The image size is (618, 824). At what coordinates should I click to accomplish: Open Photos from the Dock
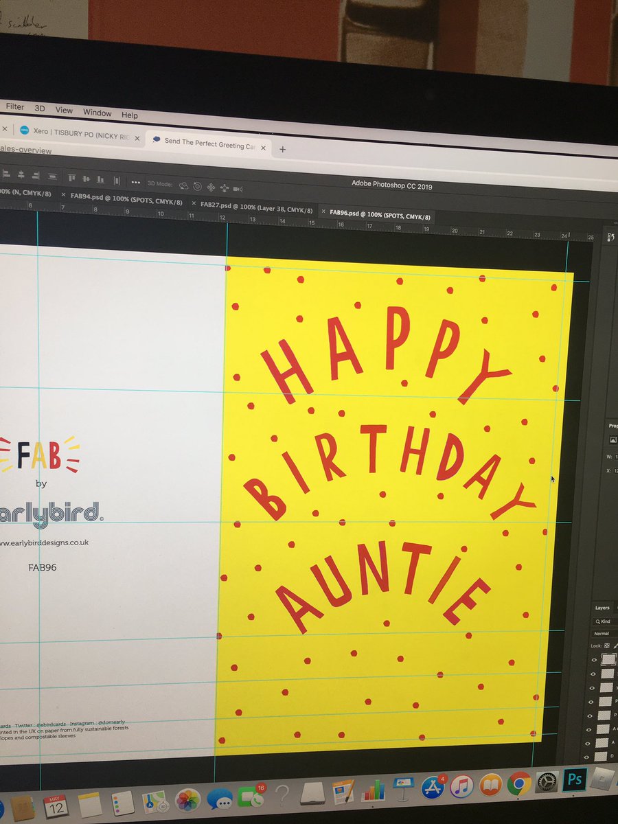pos(187,801)
